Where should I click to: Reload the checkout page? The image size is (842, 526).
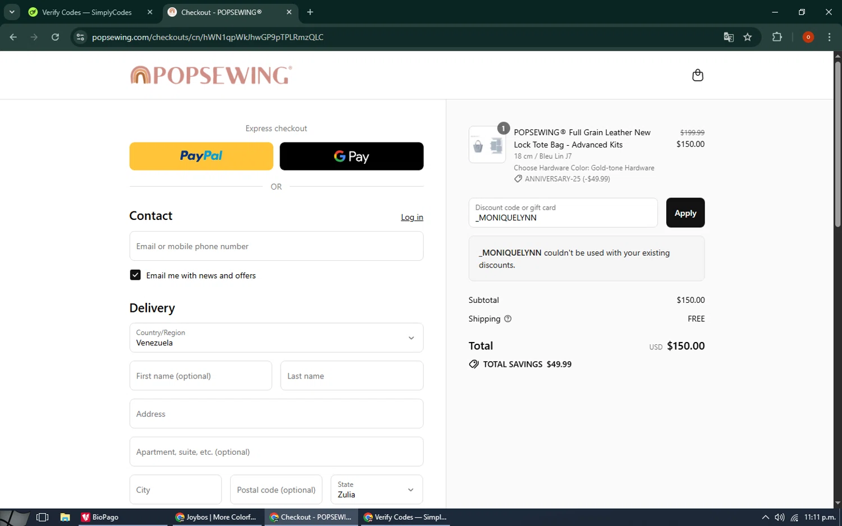pos(55,37)
